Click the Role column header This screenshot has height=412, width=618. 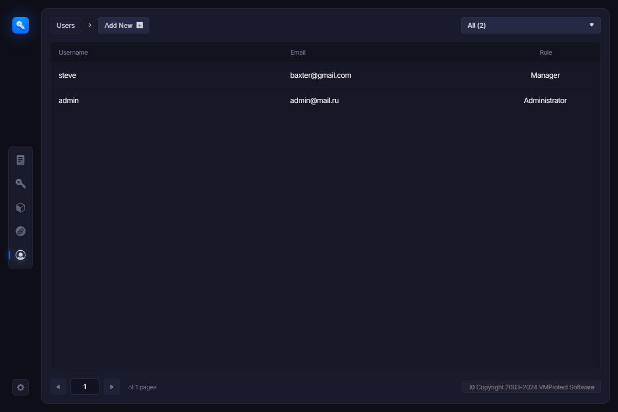click(x=545, y=53)
